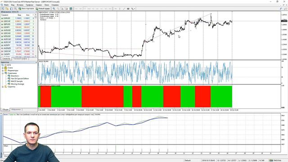Expand the Индикаторы tree node

click(x=3, y=71)
